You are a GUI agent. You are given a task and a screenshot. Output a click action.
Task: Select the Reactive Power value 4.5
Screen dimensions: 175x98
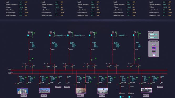pyautogui.click(x=56, y=13)
